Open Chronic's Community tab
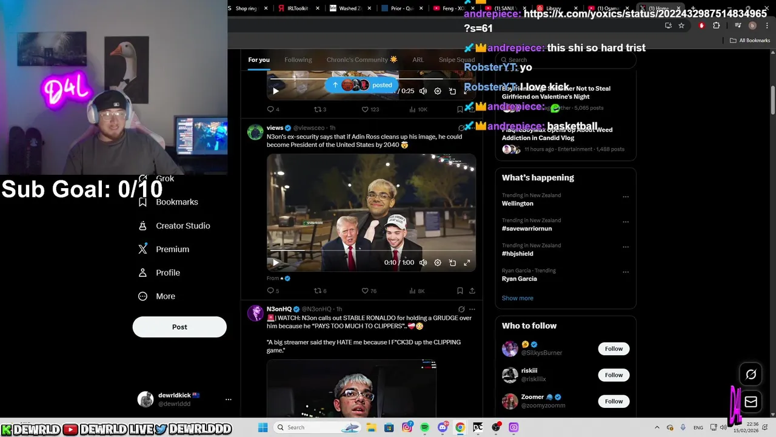Screen dimensions: 776x437 [362, 59]
